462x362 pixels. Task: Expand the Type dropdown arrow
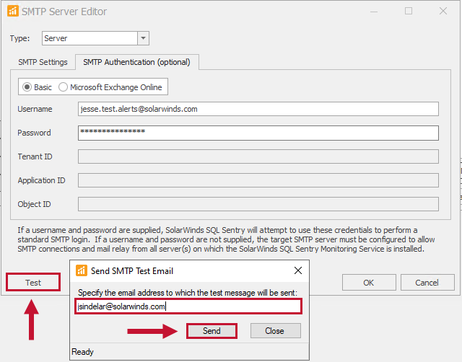[x=143, y=38]
